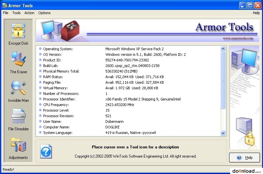Open the Encrypt Disk tool

tap(18, 34)
